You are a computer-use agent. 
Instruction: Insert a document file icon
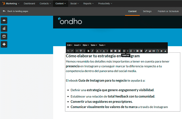coord(158,51)
